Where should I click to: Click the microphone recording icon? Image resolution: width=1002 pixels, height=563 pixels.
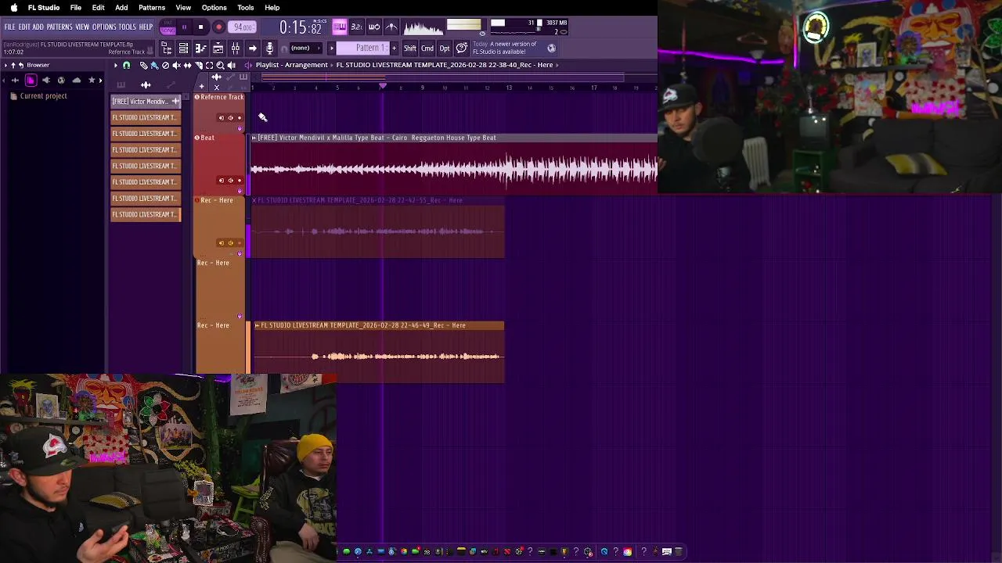click(269, 48)
